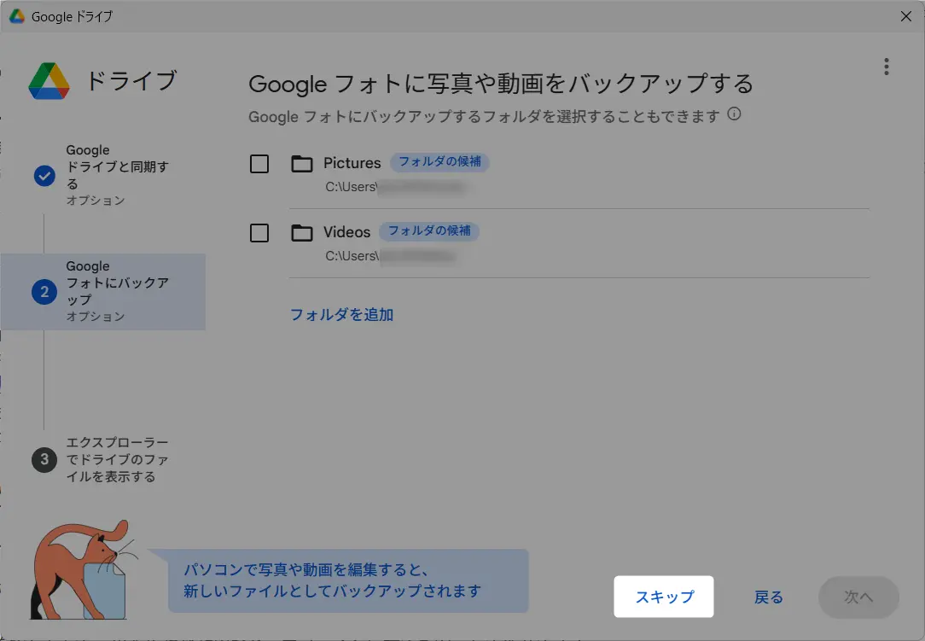Click the completed step one checkmark icon
Image resolution: width=925 pixels, height=641 pixels.
44,176
